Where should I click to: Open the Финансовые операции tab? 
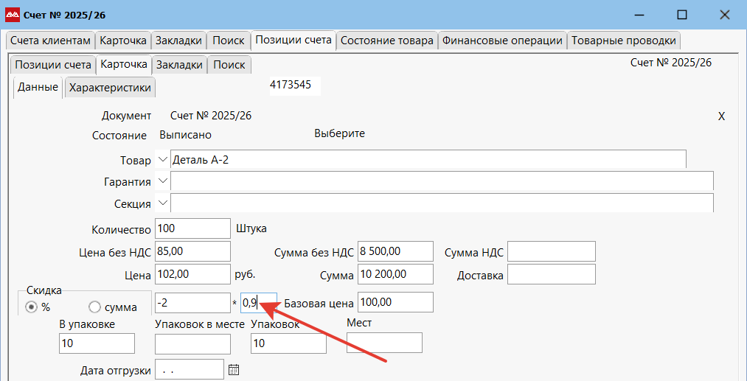pyautogui.click(x=502, y=41)
